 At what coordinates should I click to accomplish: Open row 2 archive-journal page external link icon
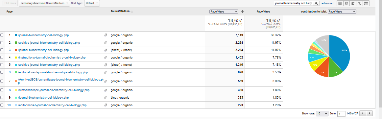pyautogui.click(x=106, y=42)
